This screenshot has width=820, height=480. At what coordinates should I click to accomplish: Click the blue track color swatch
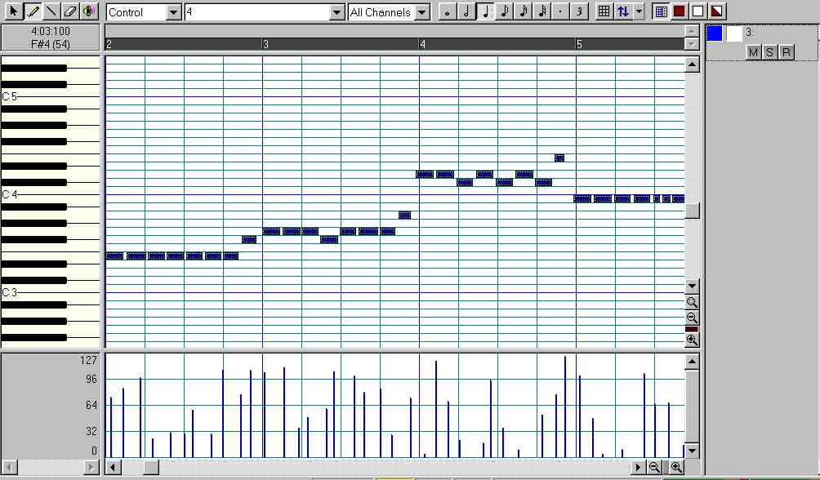(x=715, y=33)
